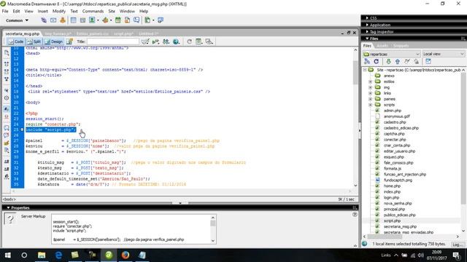
Task: Switch to the Assets tab
Action: pyautogui.click(x=382, y=46)
